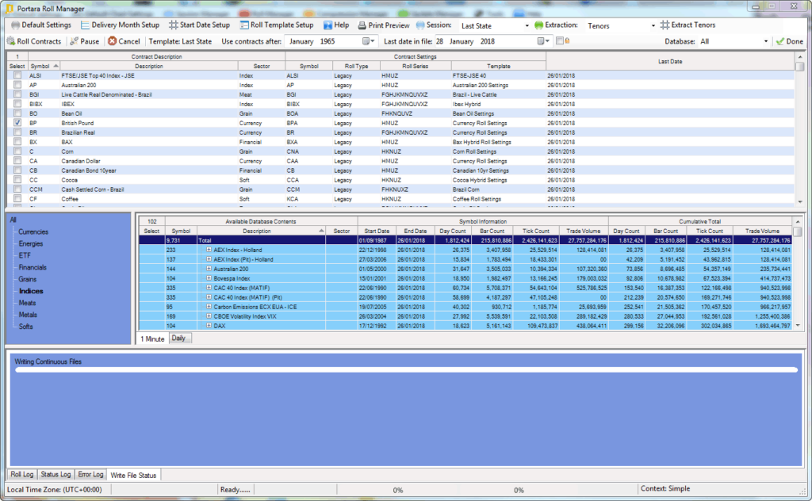812x501 pixels.
Task: Click the Pause icon
Action: 74,41
